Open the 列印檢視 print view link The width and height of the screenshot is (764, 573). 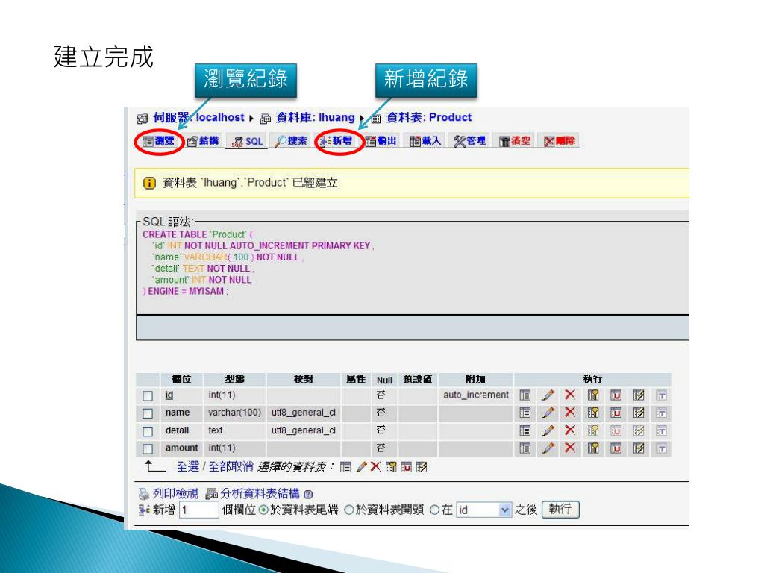click(x=175, y=494)
